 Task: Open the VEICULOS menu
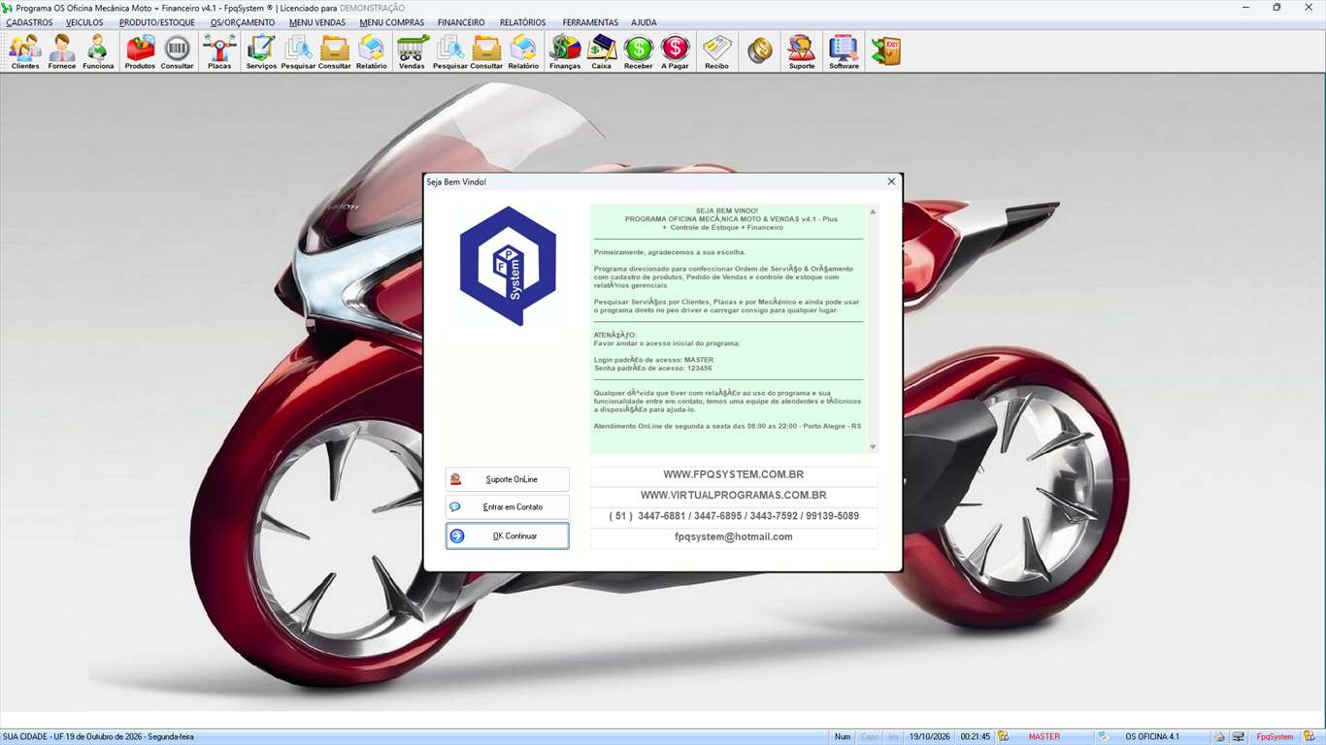(x=84, y=22)
